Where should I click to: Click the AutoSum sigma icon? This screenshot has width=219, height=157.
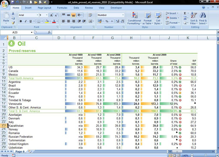click(185, 14)
